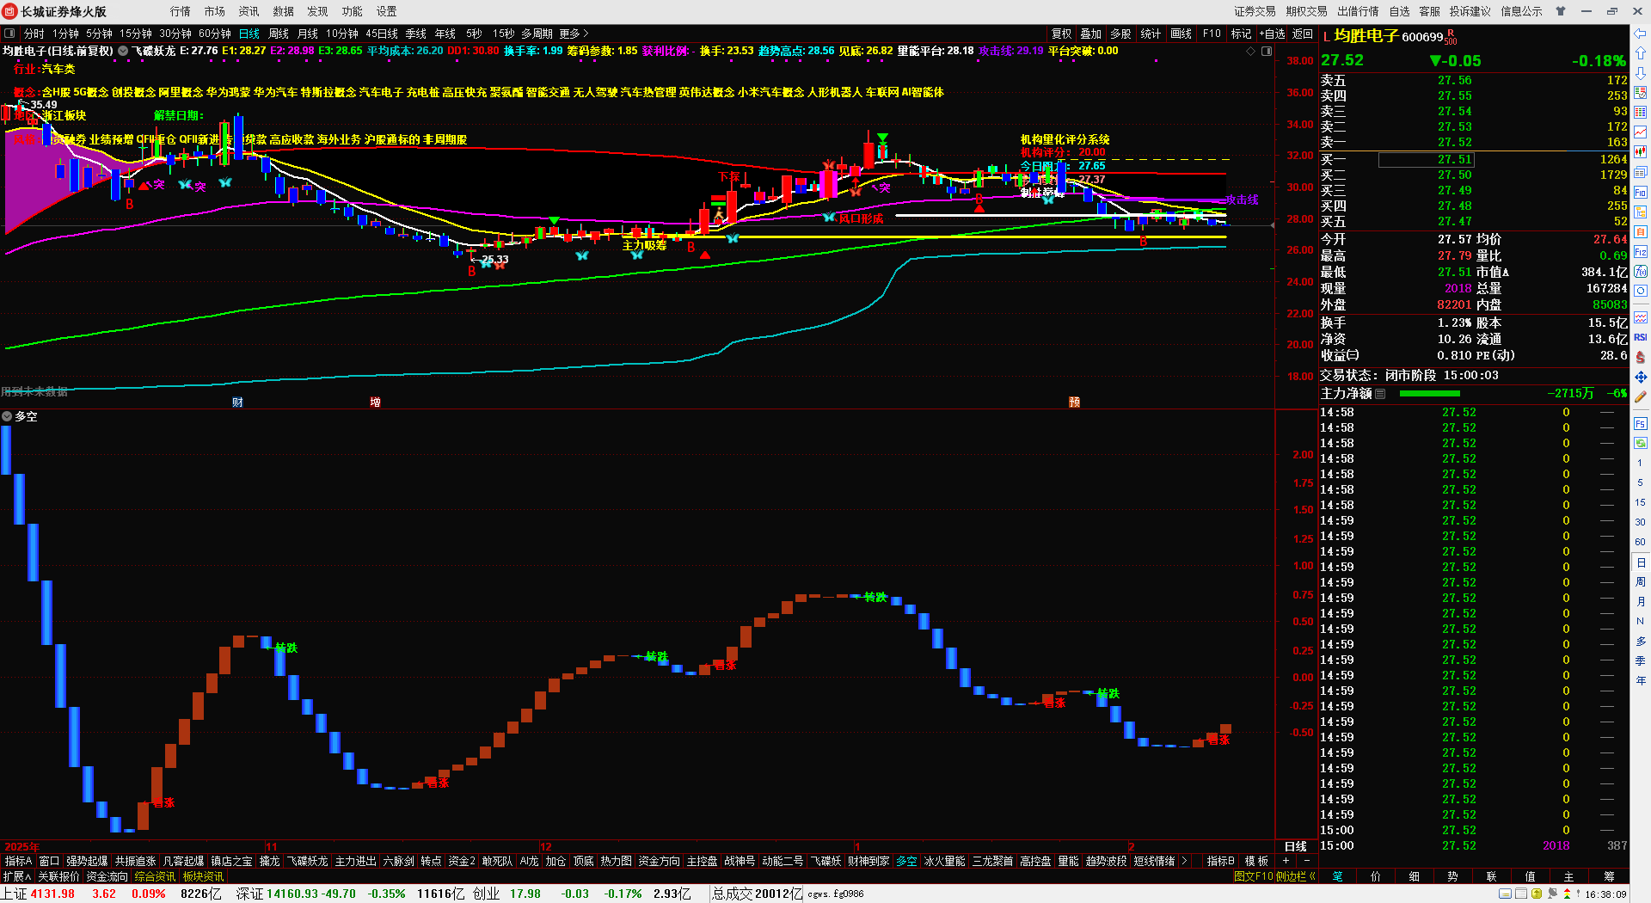
Task: Open the 功能 menu
Action: pos(352,11)
